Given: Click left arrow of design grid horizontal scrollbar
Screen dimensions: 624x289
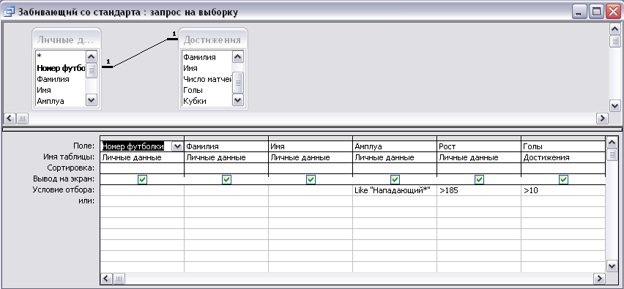Looking at the screenshot, I should (x=106, y=278).
